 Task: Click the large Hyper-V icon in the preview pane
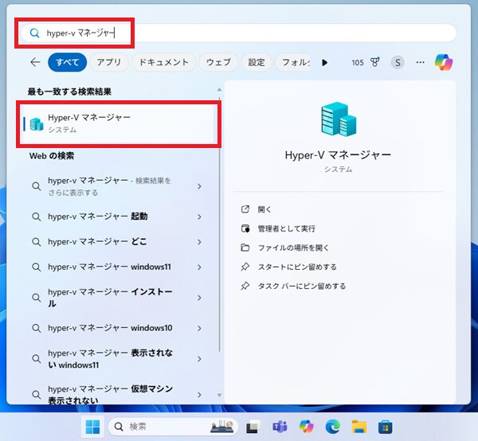click(x=339, y=119)
